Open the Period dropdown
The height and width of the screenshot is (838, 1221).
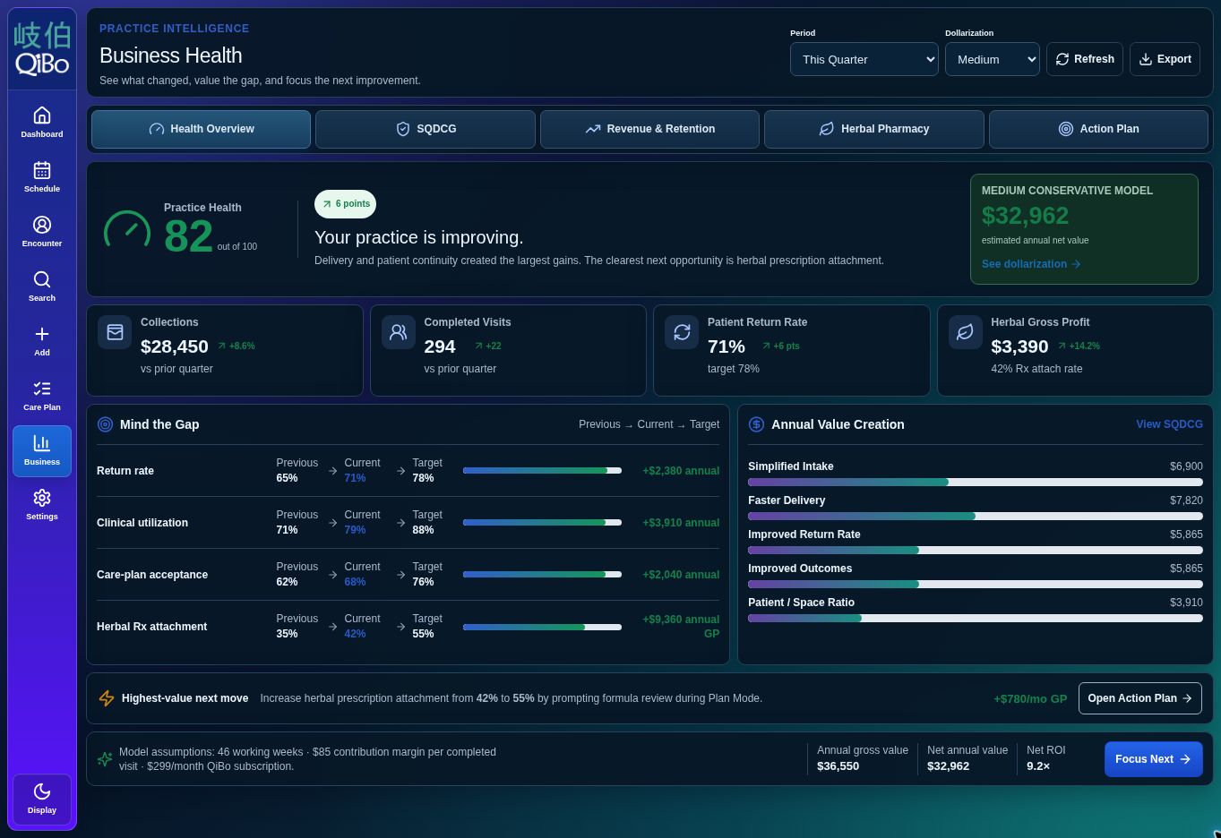[864, 59]
